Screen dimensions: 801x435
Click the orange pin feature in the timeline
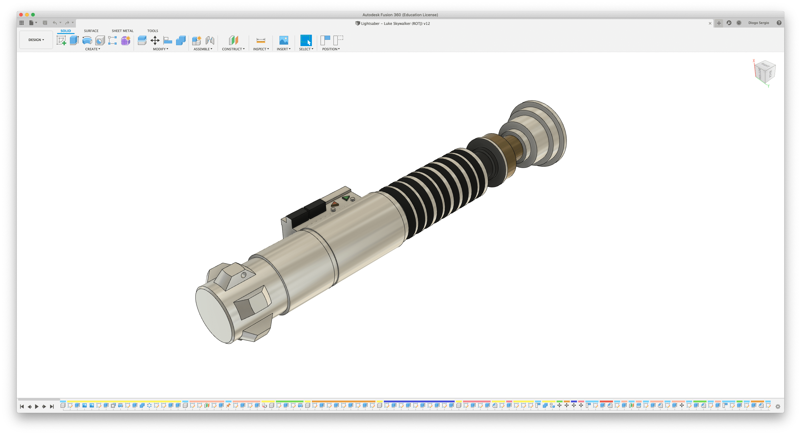point(229,405)
